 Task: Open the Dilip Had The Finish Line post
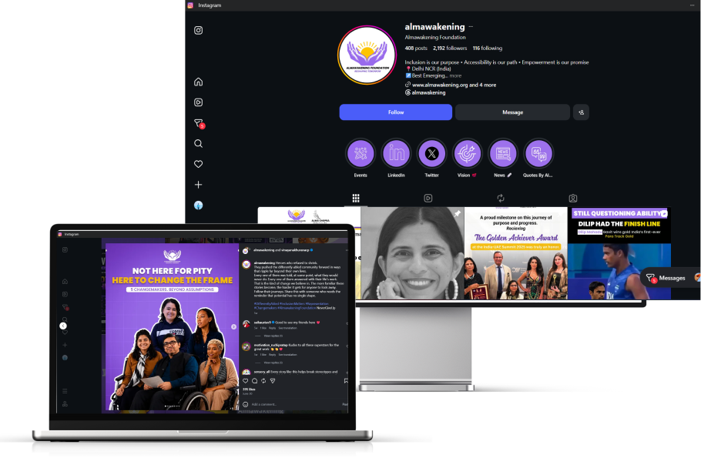[x=619, y=253]
